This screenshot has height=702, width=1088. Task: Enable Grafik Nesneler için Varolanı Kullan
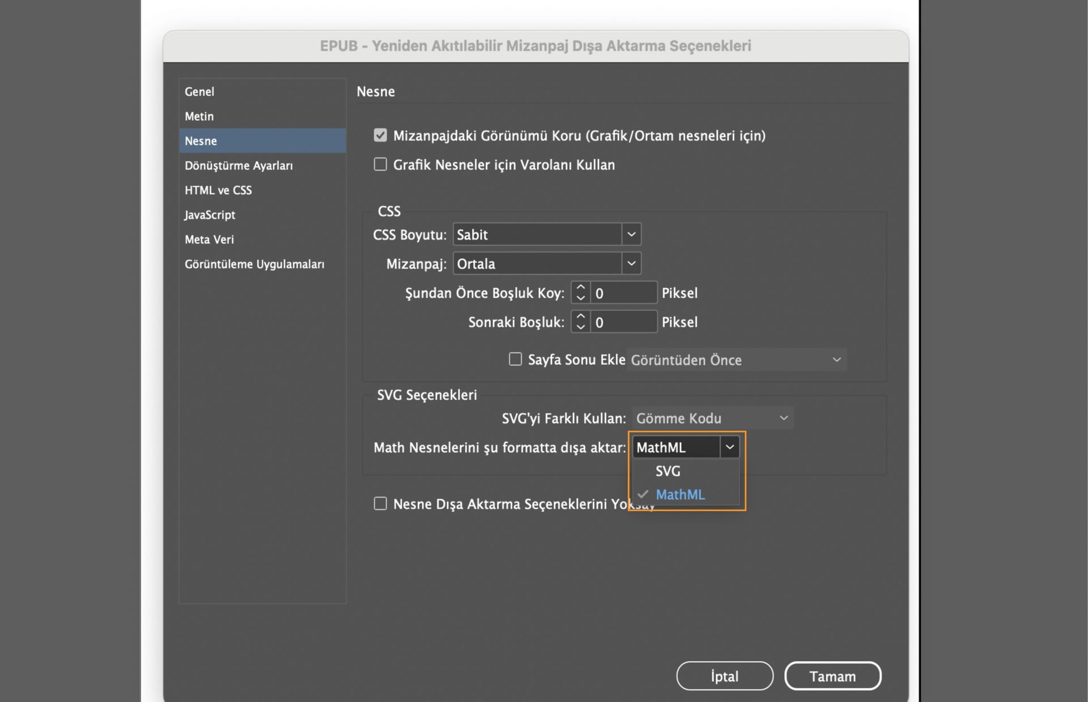[x=380, y=164]
